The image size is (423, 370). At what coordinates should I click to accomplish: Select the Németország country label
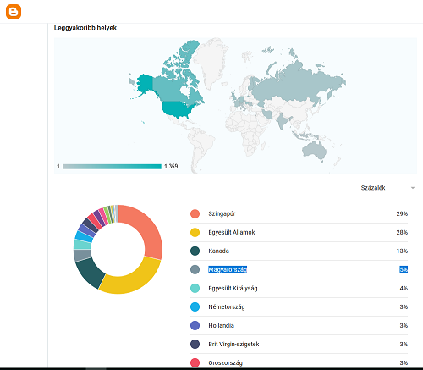tap(227, 306)
